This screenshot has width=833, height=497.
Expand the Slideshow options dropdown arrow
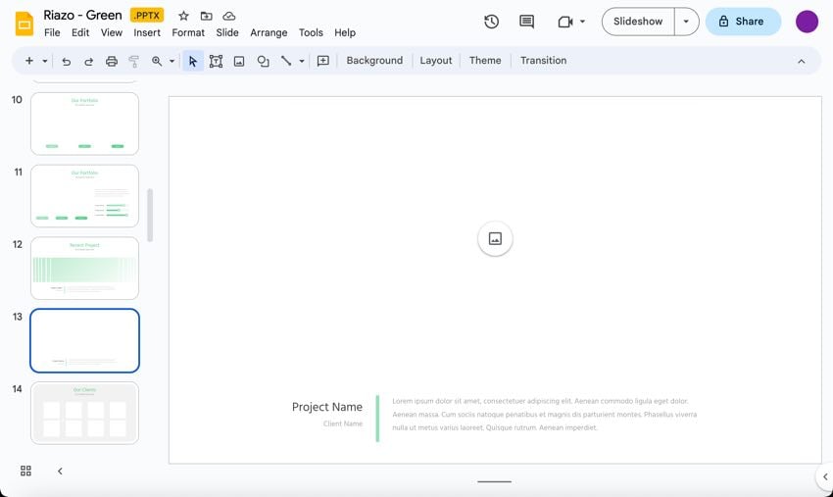click(x=686, y=22)
